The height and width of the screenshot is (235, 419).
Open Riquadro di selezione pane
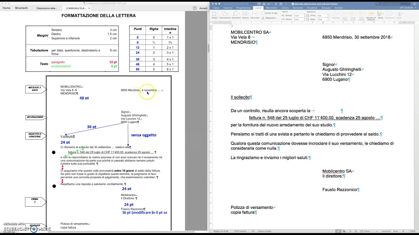click(x=371, y=16)
